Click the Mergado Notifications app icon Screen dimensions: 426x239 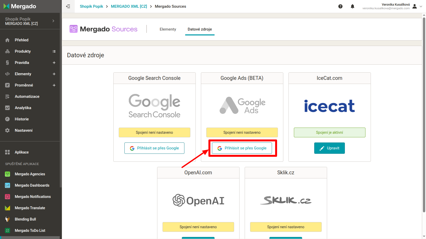[x=7, y=197]
